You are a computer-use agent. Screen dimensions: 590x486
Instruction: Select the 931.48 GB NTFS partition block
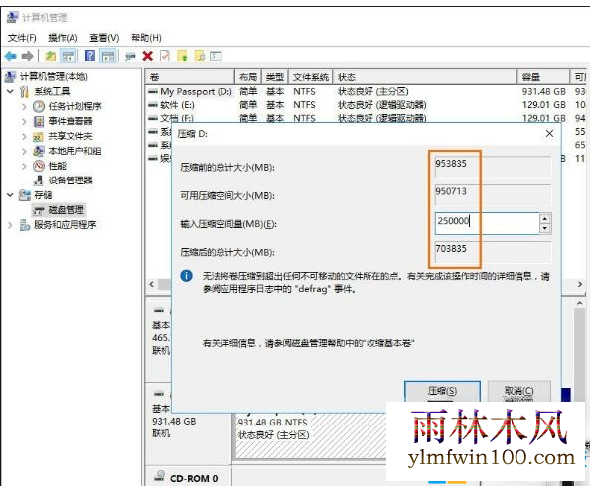pyautogui.click(x=310, y=436)
